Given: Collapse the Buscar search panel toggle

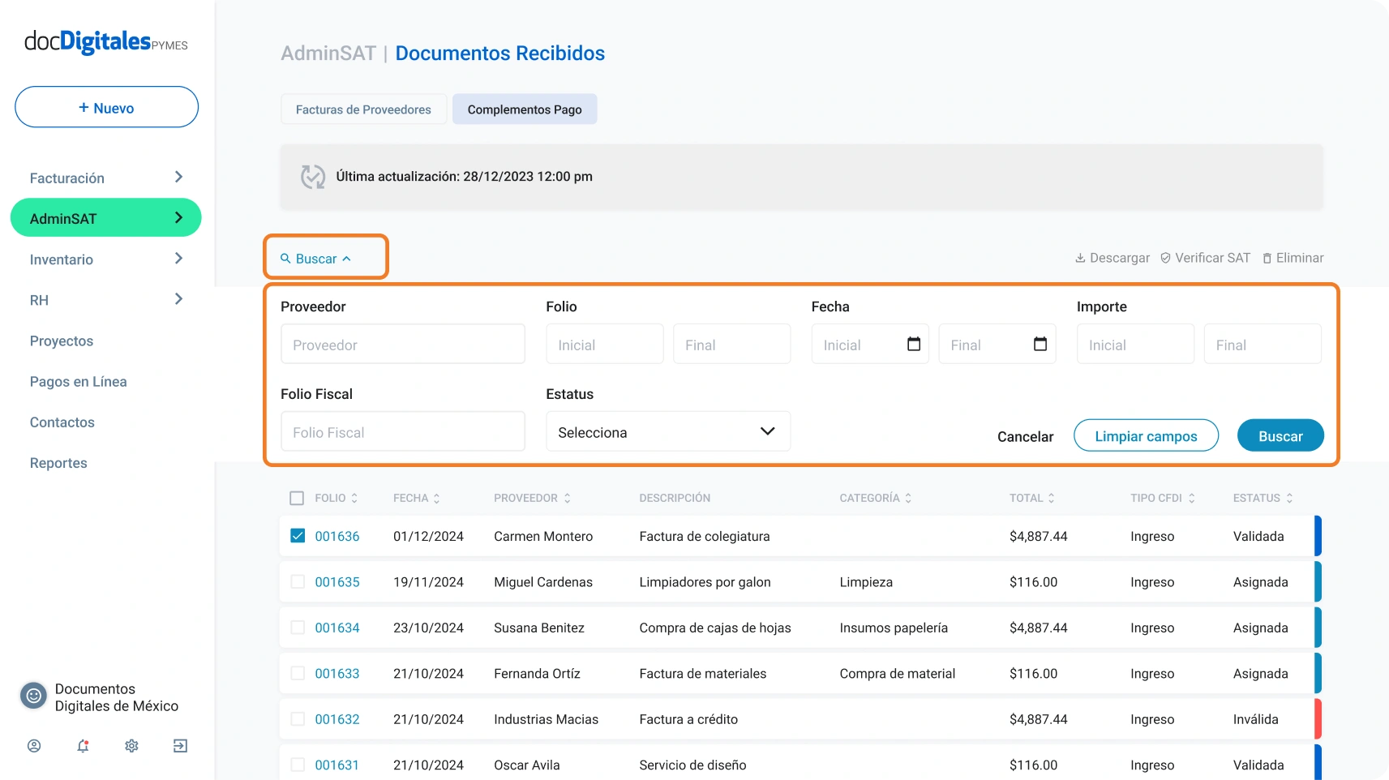Looking at the screenshot, I should tap(316, 259).
